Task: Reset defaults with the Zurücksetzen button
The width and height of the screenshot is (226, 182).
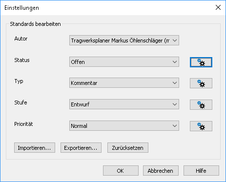Action: point(128,148)
